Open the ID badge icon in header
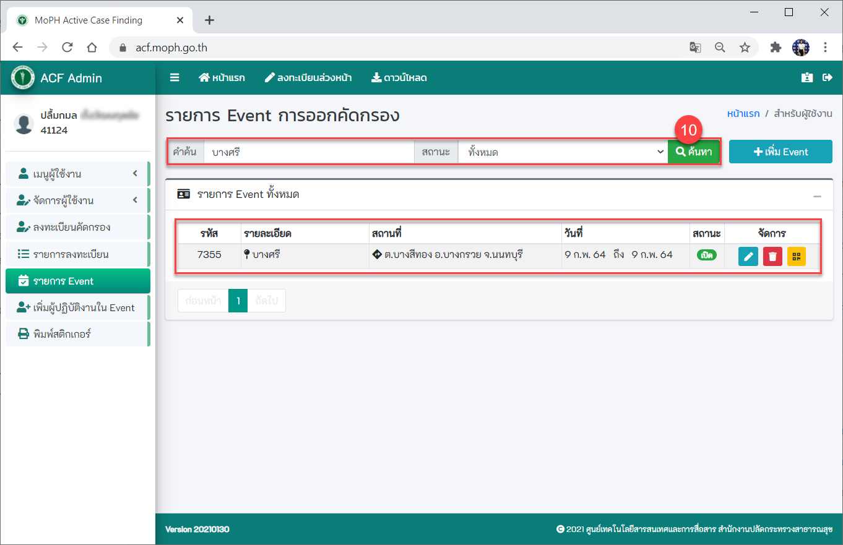843x545 pixels. 806,78
